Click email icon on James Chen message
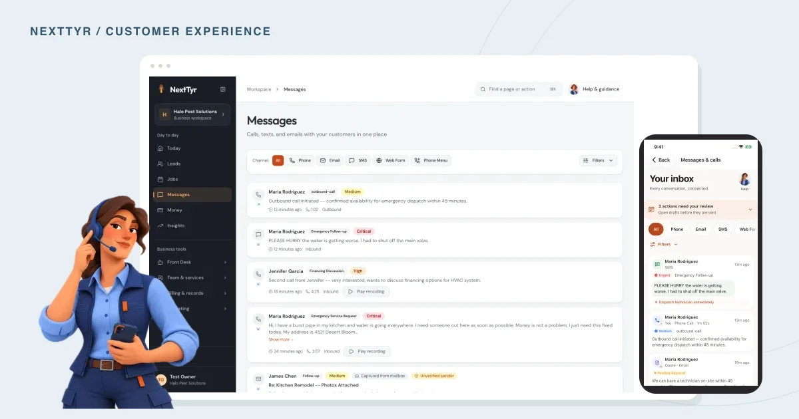This screenshot has width=799, height=419. tap(258, 380)
